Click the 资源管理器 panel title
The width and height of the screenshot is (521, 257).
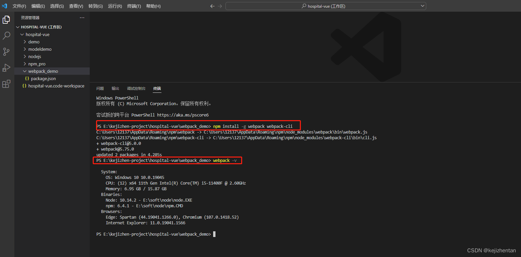pos(30,18)
